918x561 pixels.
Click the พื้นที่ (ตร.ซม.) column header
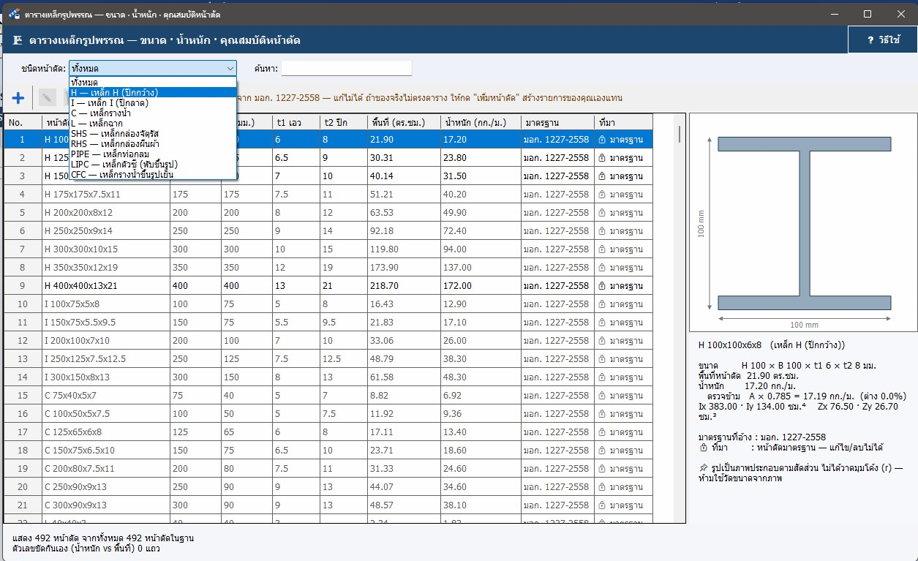point(404,121)
